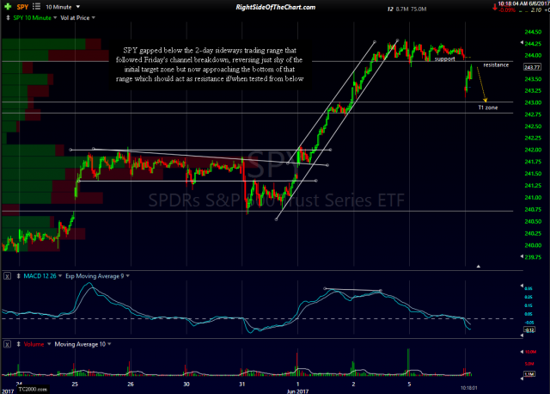Screen dimensions: 550x394
Task: Click the 242.00 price scale value
Action: 533,150
